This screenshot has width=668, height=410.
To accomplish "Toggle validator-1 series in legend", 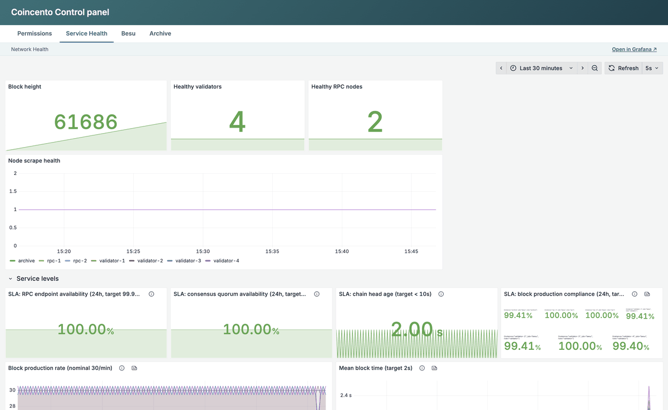I will (108, 261).
